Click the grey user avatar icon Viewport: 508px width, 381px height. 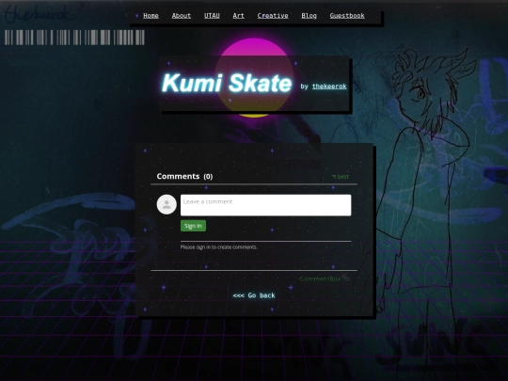pos(167,204)
